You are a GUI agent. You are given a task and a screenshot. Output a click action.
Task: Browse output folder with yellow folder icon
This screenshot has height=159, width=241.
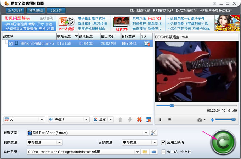point(145,152)
